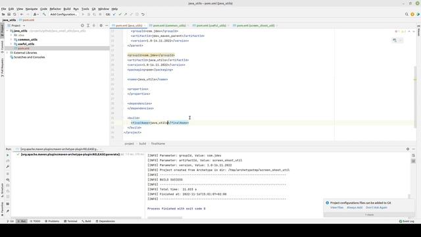Viewport: 421px width, 237px height.
Task: Switch to pom.xml (useful_utils) tab
Action: (x=210, y=26)
